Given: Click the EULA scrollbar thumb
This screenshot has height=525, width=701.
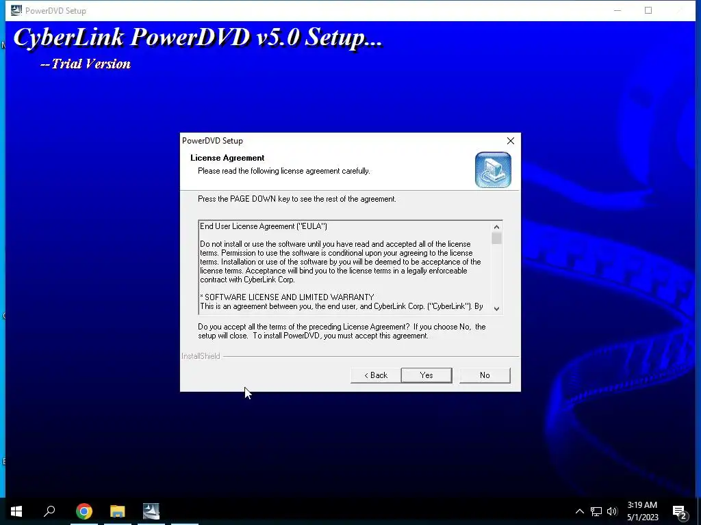Looking at the screenshot, I should [x=496, y=238].
